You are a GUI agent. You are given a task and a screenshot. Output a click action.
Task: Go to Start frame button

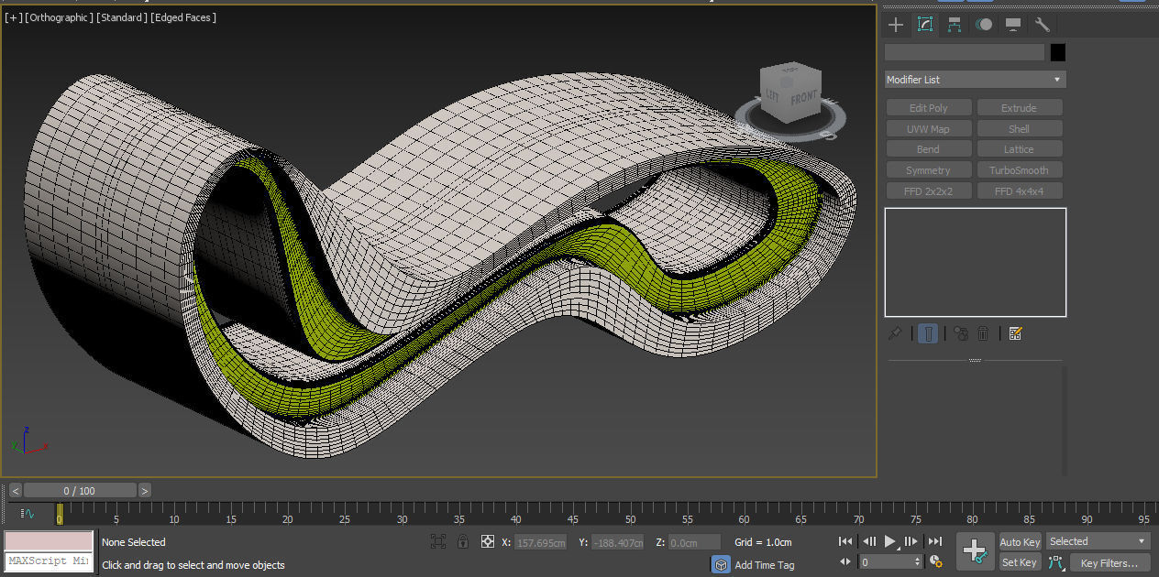[x=845, y=542]
